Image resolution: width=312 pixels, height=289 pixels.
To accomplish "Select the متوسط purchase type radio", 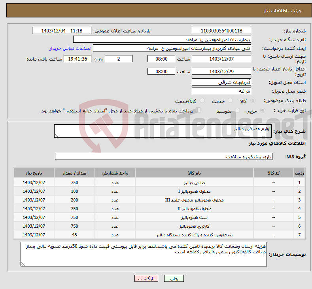I will (x=237, y=110).
